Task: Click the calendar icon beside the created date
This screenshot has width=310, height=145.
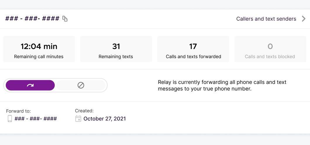Action: point(78,118)
